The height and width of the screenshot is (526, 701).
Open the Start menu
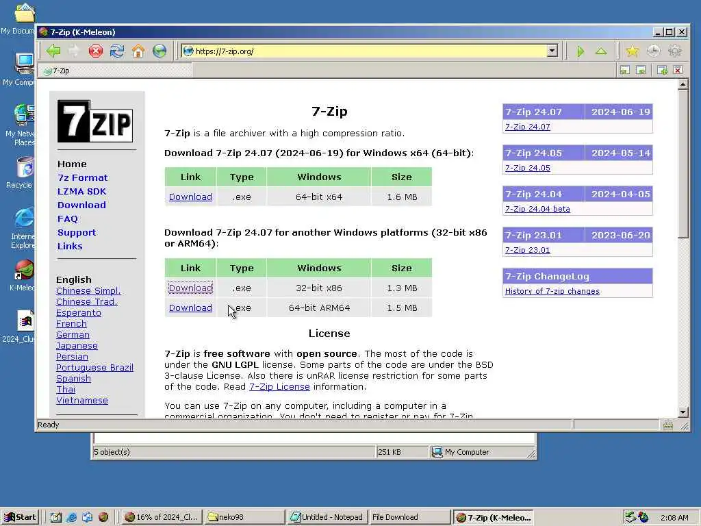20,517
